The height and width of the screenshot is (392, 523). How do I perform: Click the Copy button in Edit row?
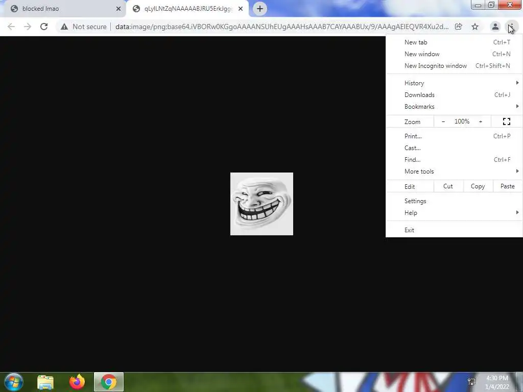(x=478, y=186)
